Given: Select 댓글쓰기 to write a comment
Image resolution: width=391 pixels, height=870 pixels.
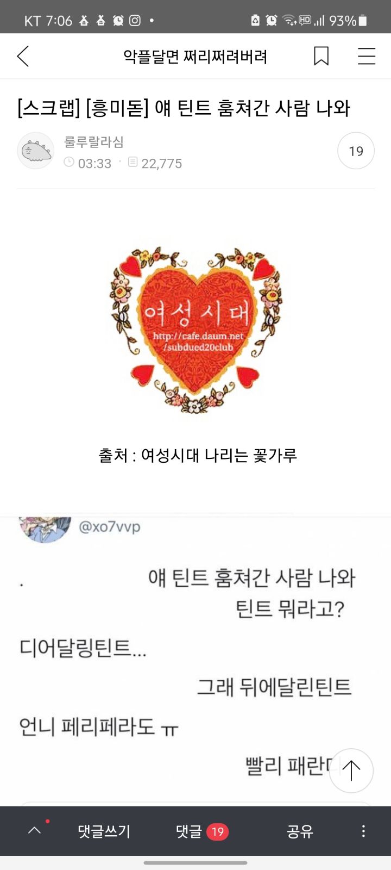Looking at the screenshot, I should tap(104, 831).
